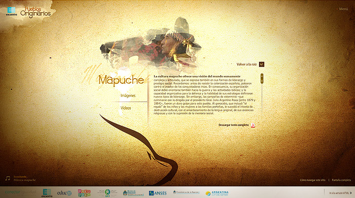Click Descargar texto completo link
The image size is (355, 198).
click(233, 125)
